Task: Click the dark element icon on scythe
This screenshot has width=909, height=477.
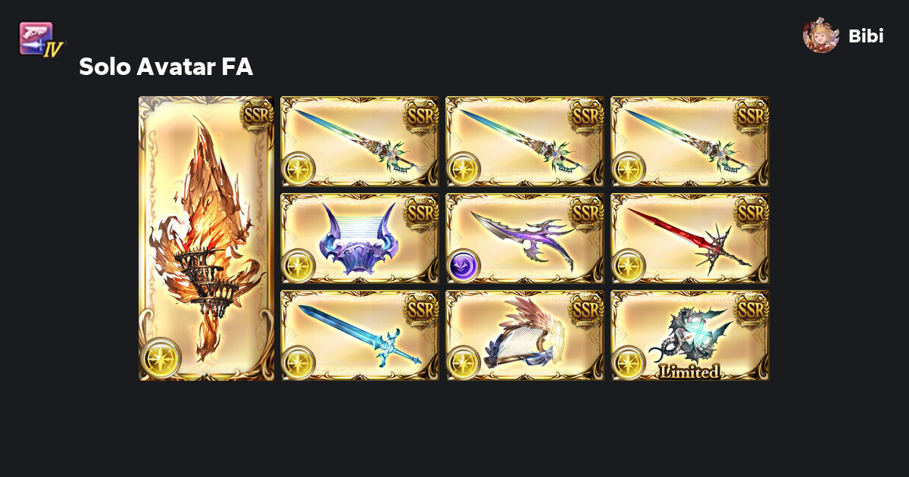Action: (x=464, y=266)
